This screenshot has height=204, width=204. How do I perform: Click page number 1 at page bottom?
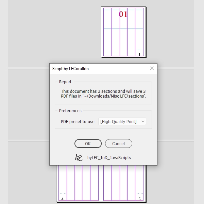tap(139, 54)
